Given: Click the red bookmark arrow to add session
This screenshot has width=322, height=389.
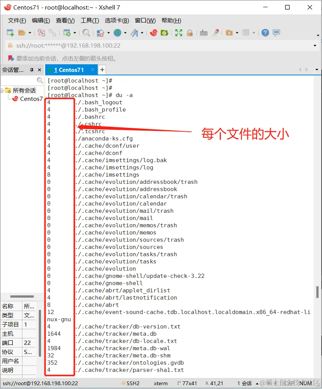Looking at the screenshot, I should 11,58.
